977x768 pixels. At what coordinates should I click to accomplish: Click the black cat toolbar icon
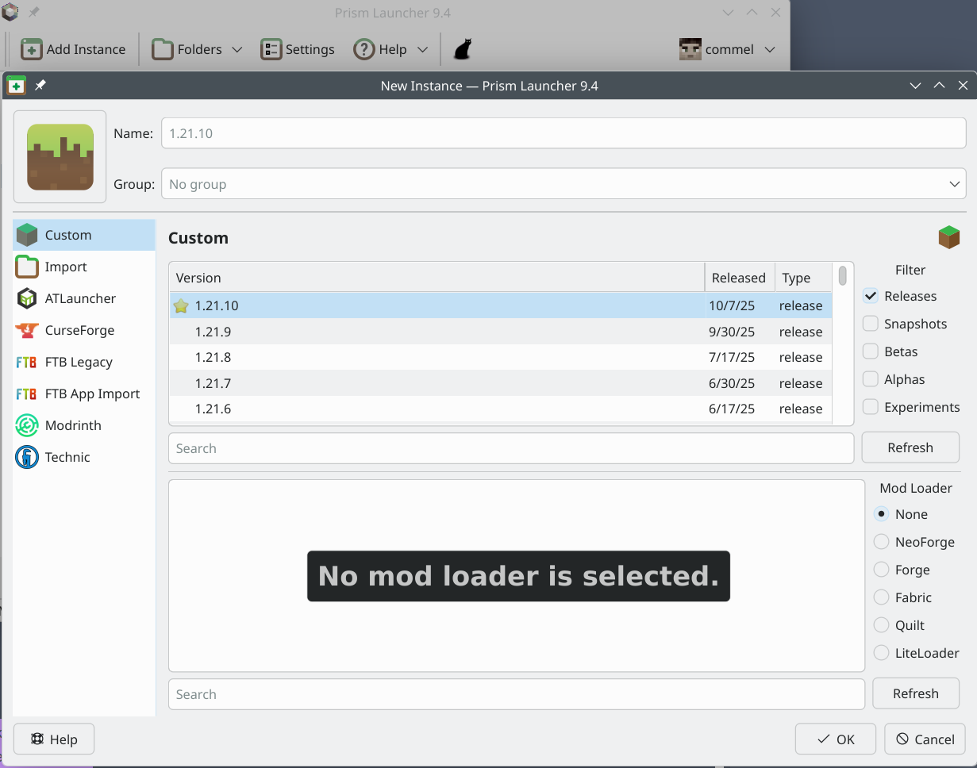(463, 49)
